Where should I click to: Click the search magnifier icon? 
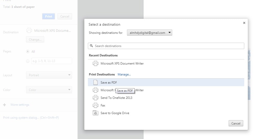click(x=91, y=46)
